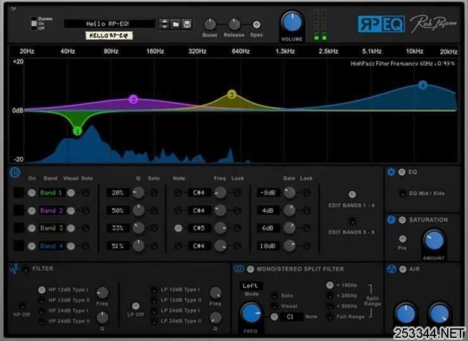Screen dimensions: 468x341
Task: Turn the saturation AMOUNT knob
Action: (434, 240)
